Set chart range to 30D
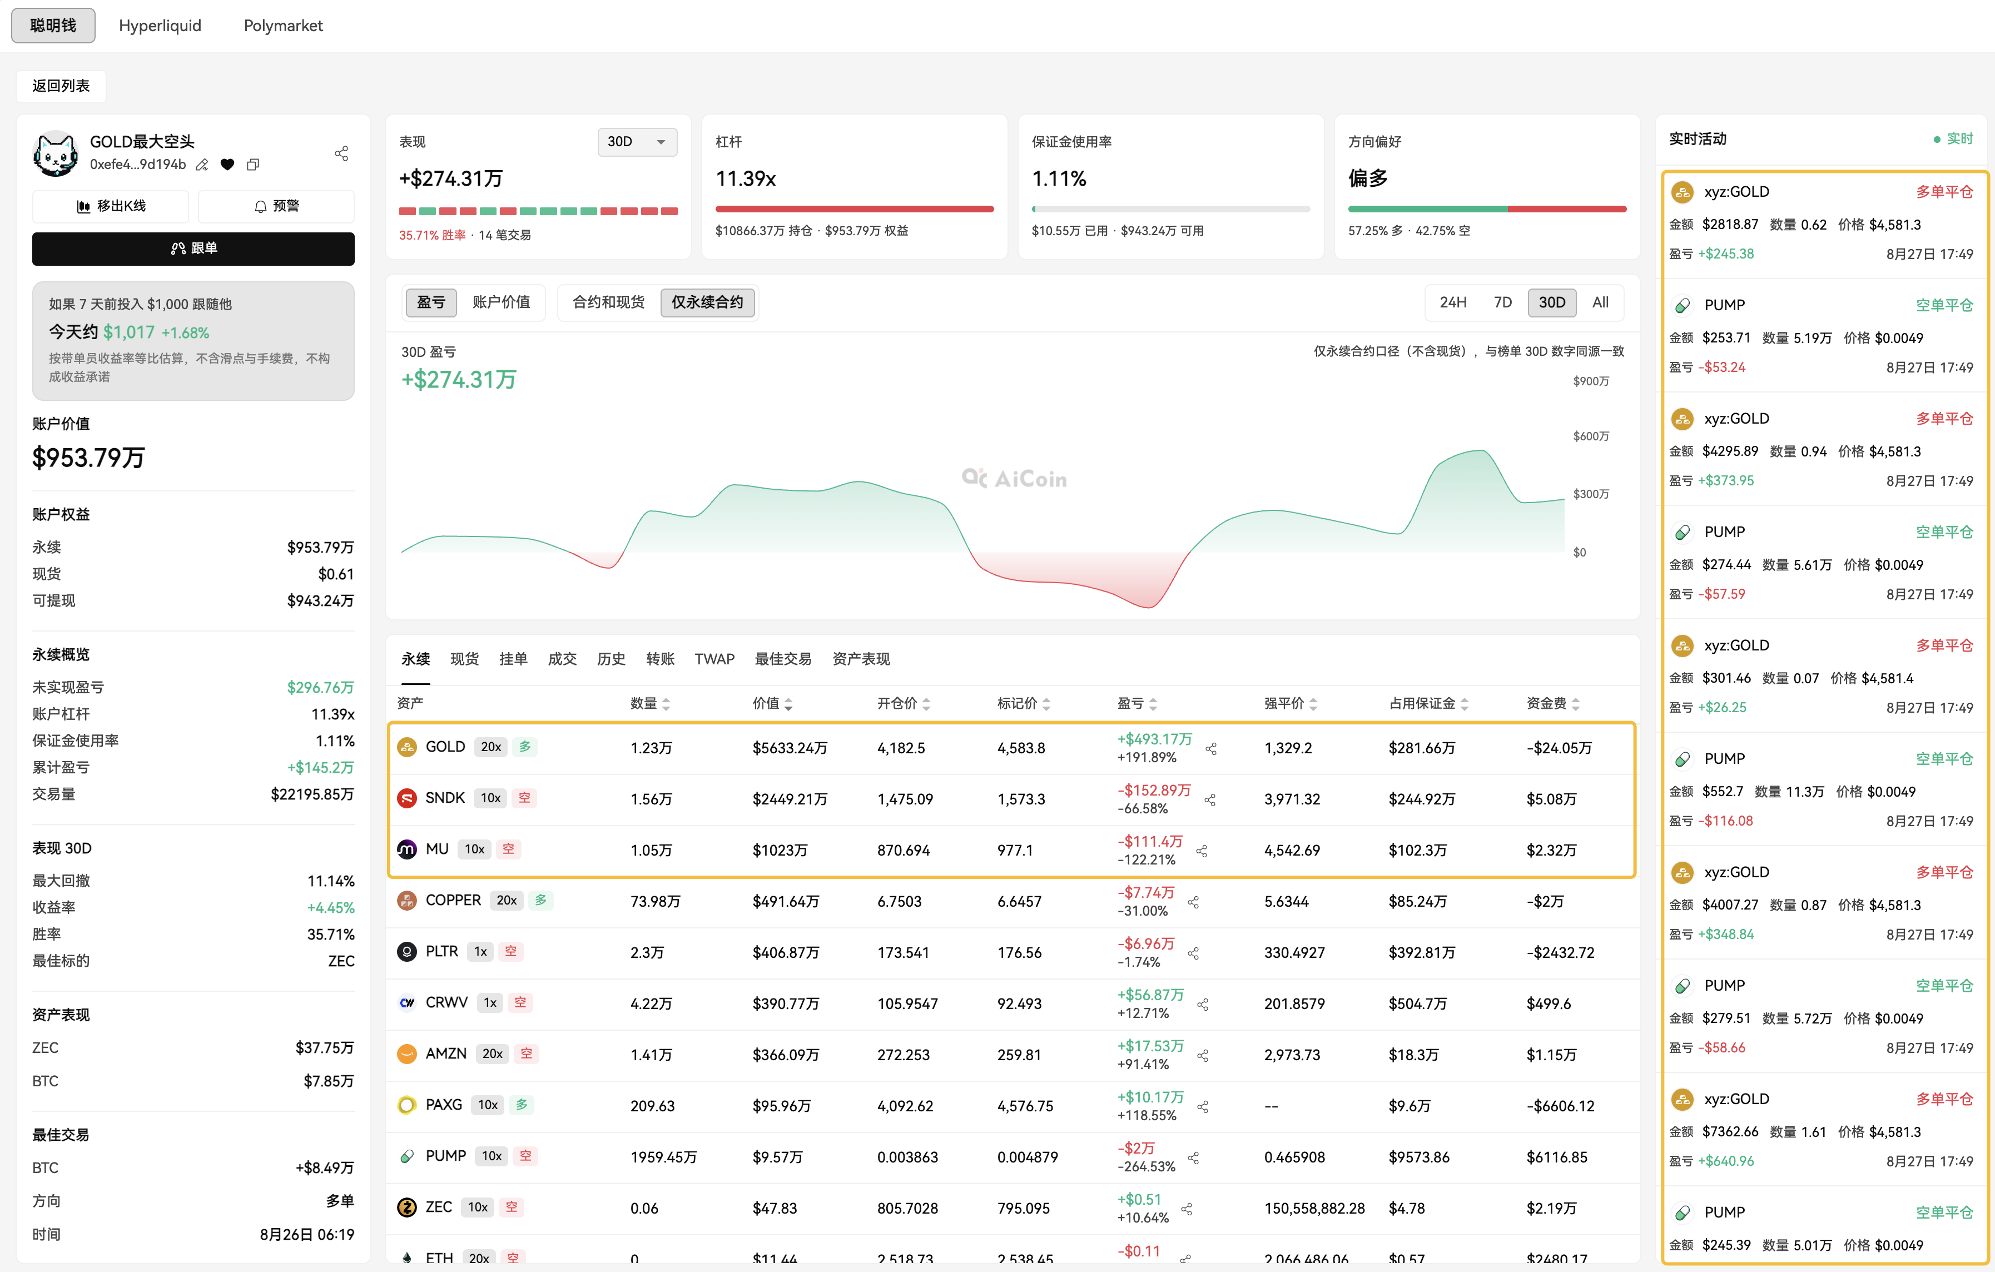 pyautogui.click(x=1552, y=302)
